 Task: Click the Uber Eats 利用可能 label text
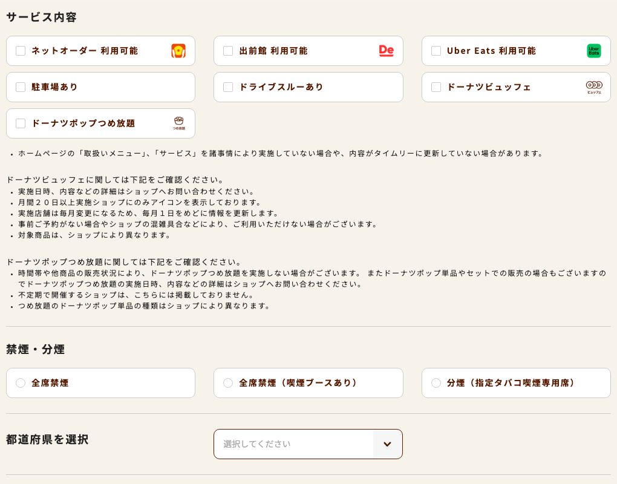491,51
